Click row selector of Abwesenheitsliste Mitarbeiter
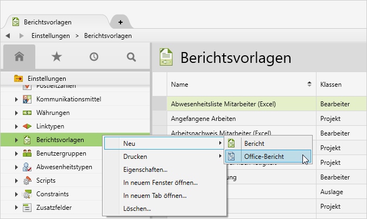The width and height of the screenshot is (367, 219). [160, 104]
